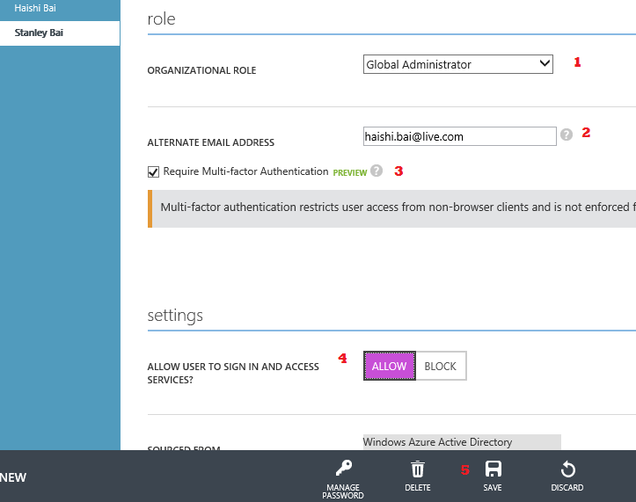Screen dimensions: 636x502
Task: Click the Global Administrator dropdown arrow
Action: pos(545,63)
